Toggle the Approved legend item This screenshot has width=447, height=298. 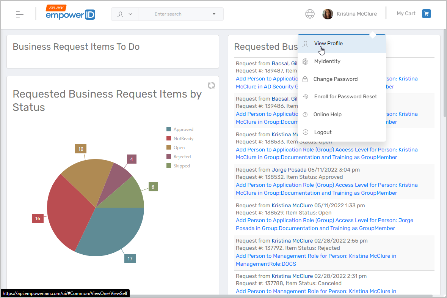pyautogui.click(x=183, y=129)
